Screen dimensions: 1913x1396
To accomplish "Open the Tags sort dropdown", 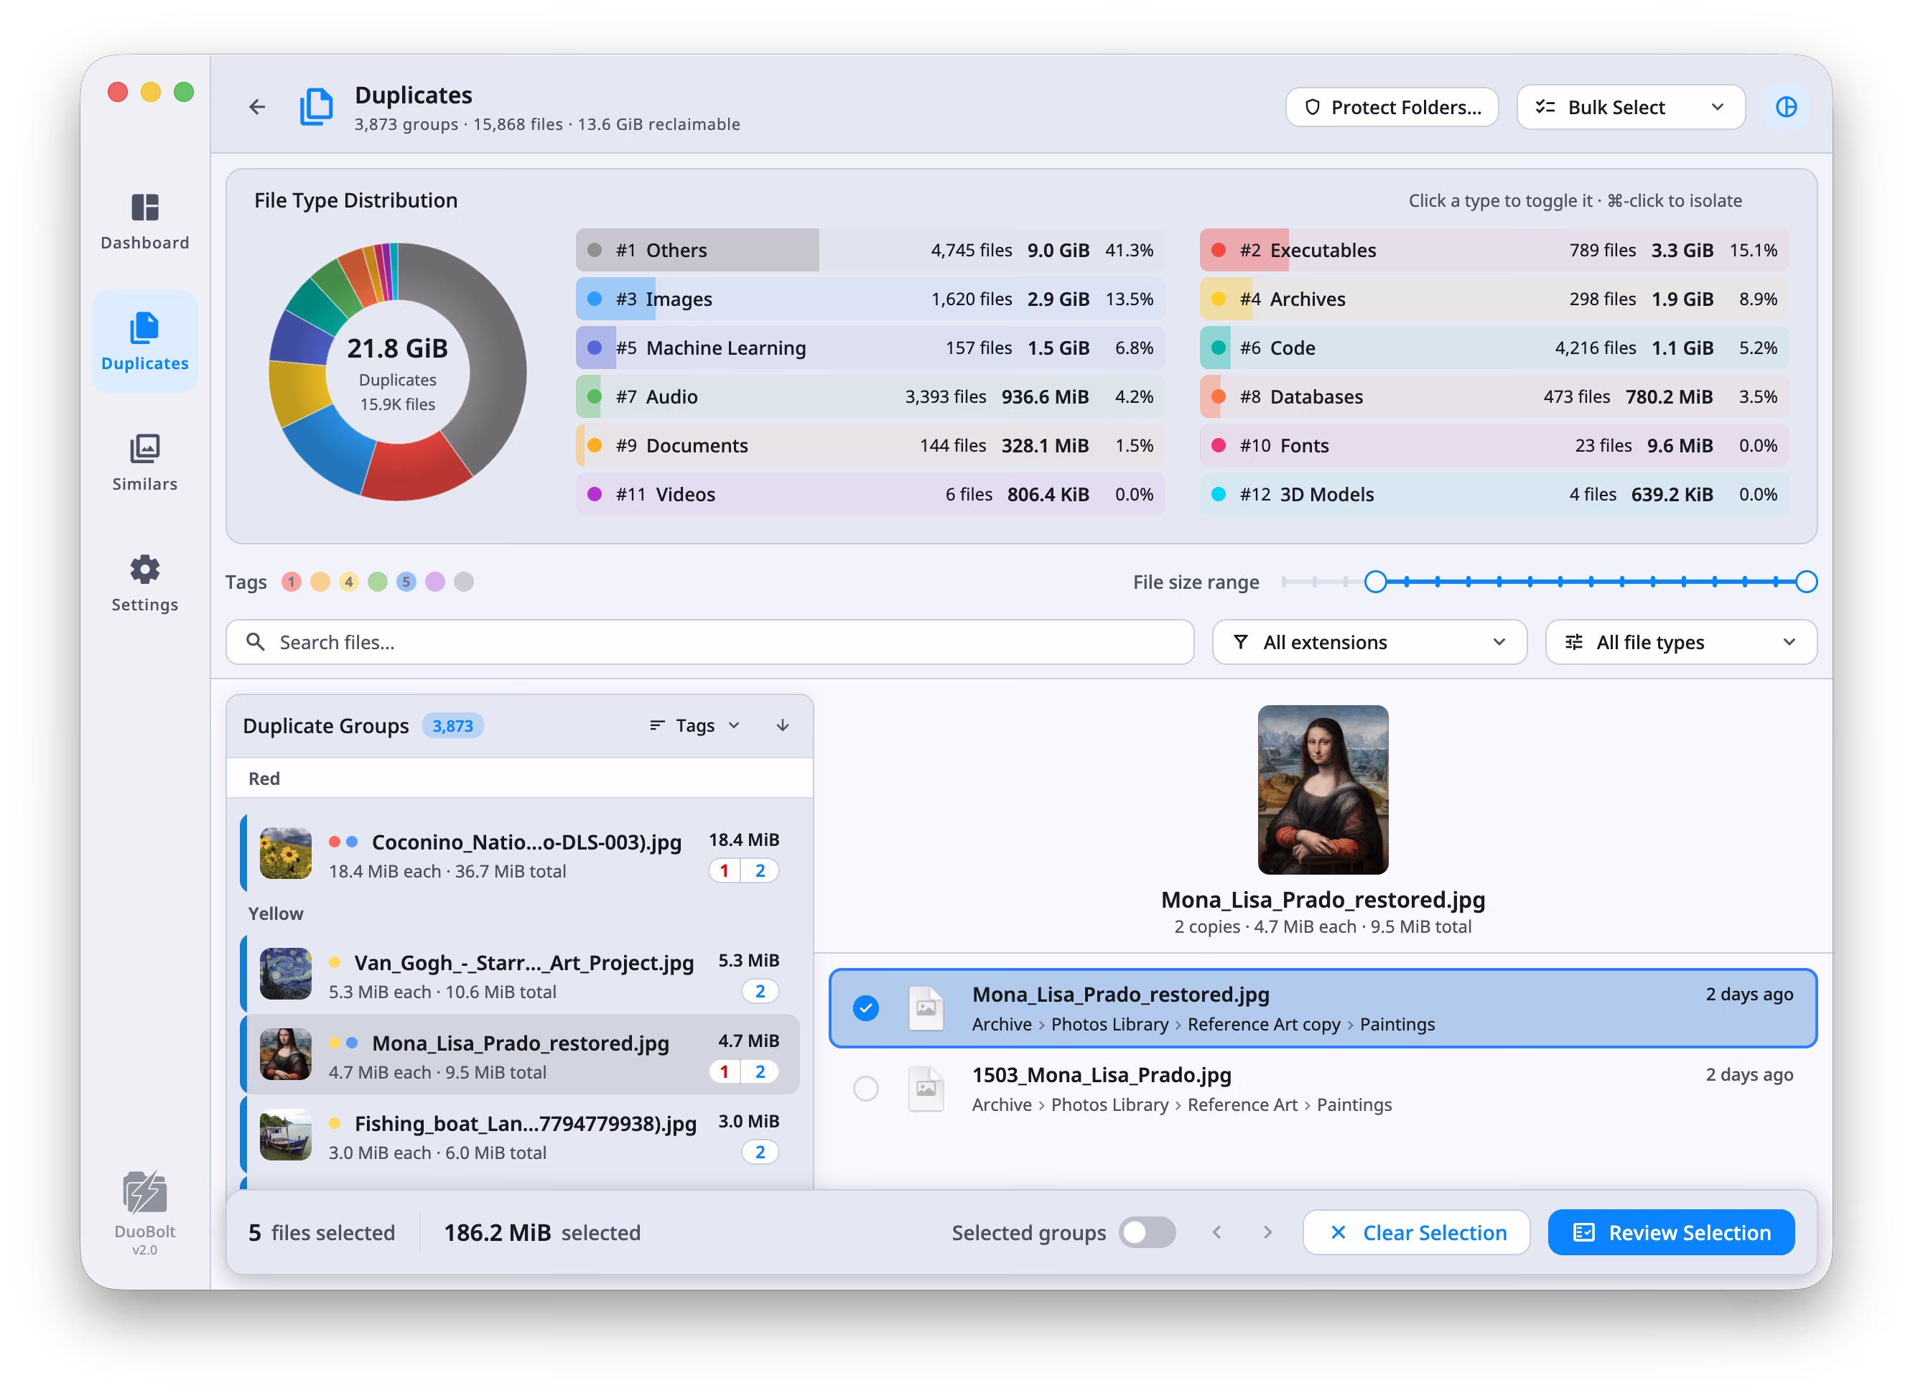I will [x=694, y=726].
